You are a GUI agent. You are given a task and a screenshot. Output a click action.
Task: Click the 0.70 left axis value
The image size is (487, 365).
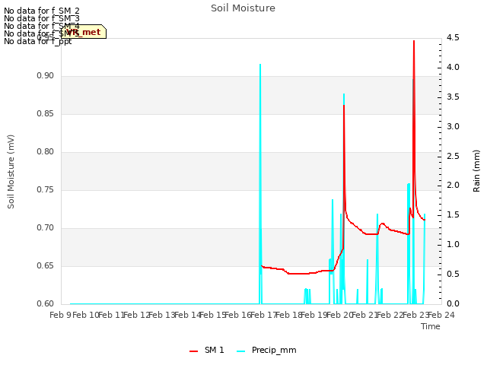click(x=46, y=228)
